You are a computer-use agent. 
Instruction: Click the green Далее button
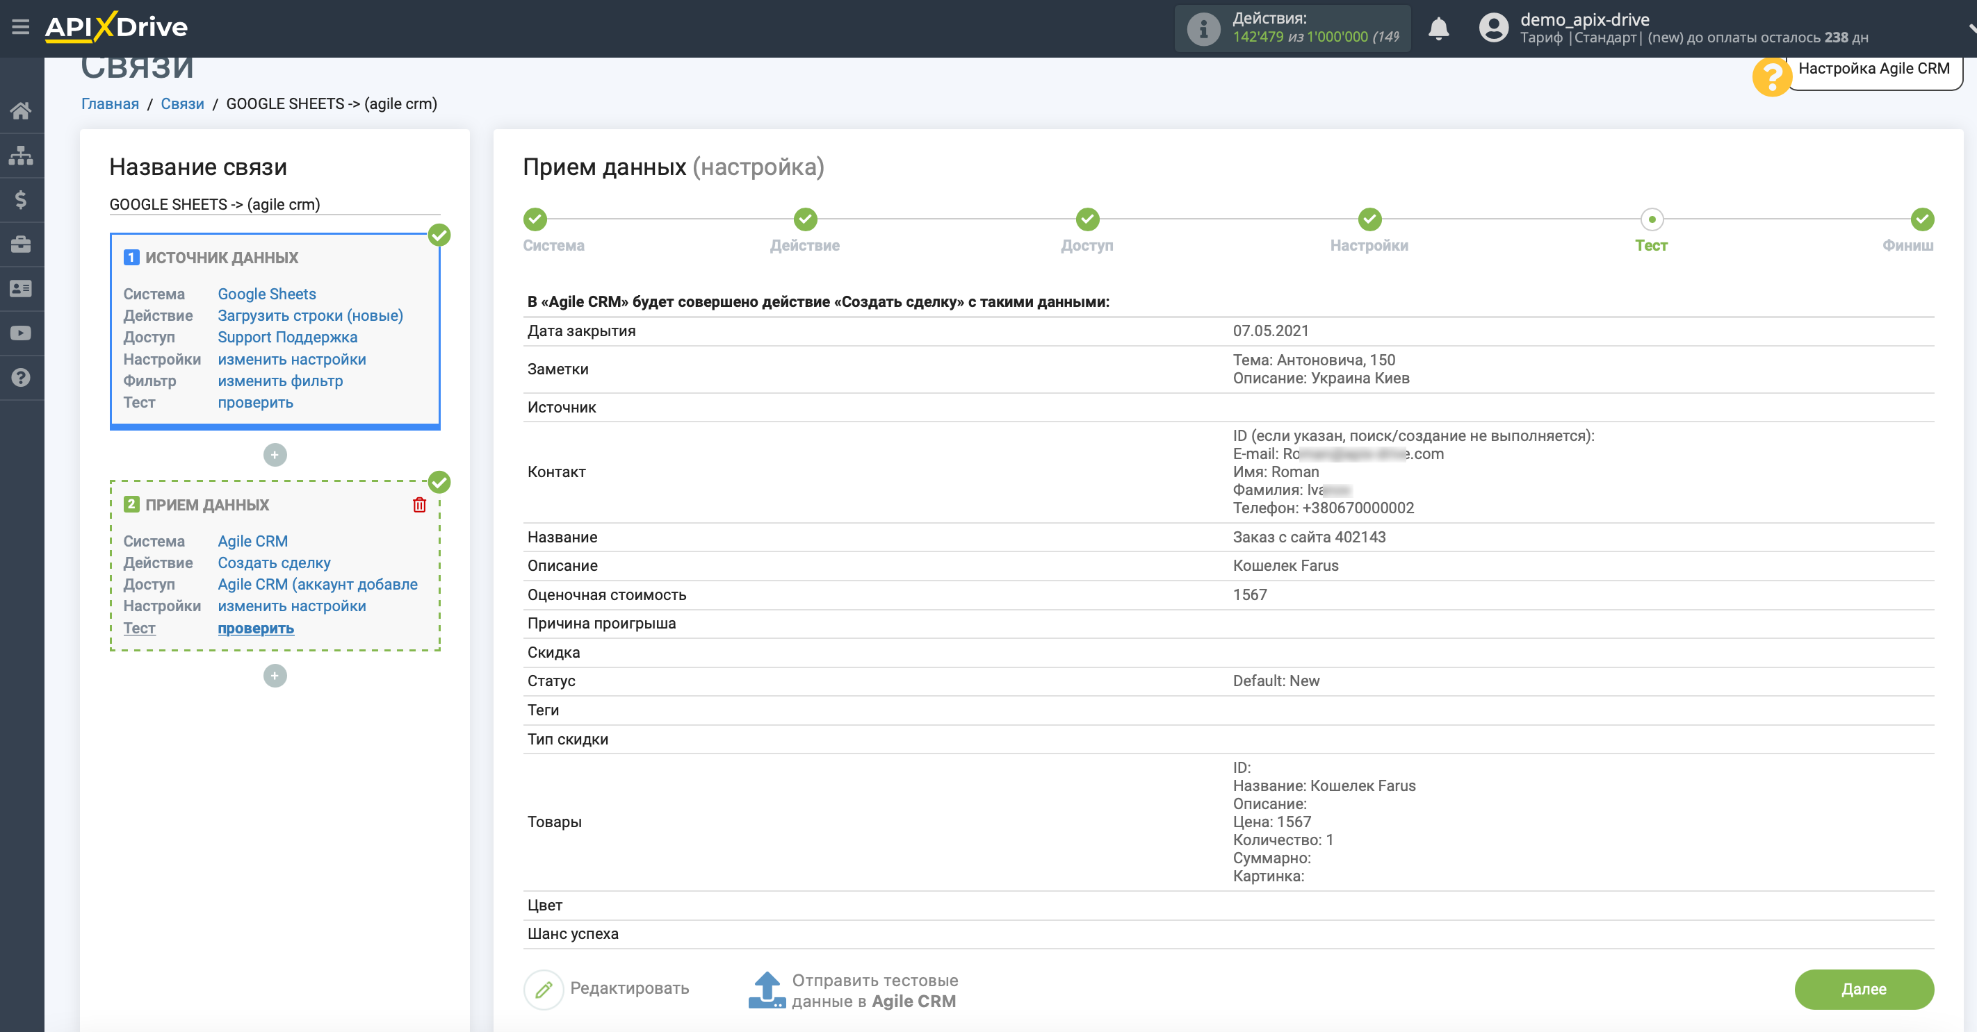pos(1864,990)
